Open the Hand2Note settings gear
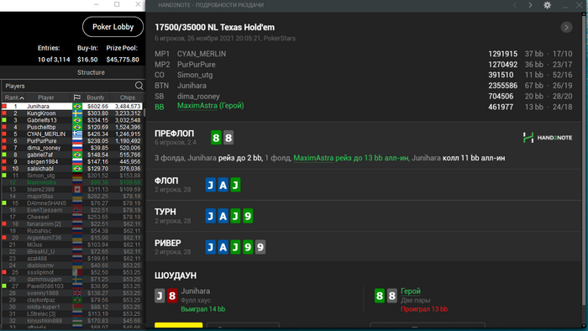The height and width of the screenshot is (331, 588). pos(547,5)
